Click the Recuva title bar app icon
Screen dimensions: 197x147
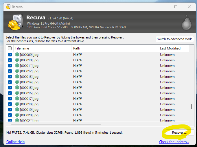[x=8, y=7]
